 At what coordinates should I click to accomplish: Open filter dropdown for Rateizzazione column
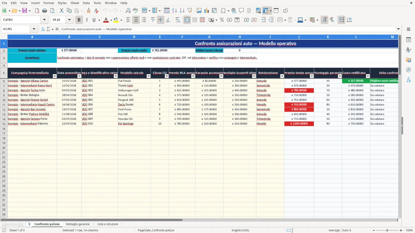point(282,76)
